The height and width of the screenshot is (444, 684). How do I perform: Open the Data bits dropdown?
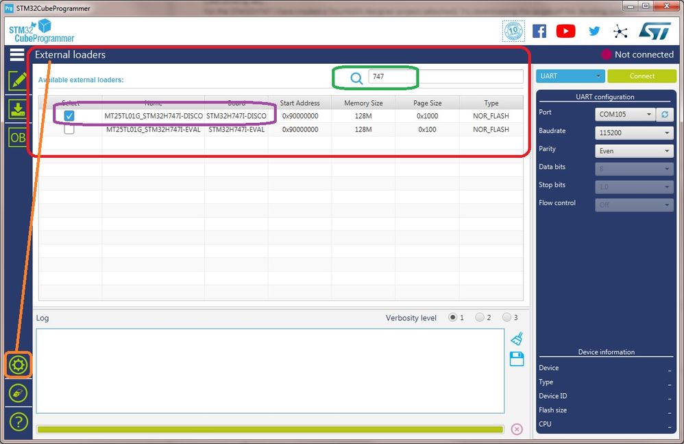[x=634, y=169]
